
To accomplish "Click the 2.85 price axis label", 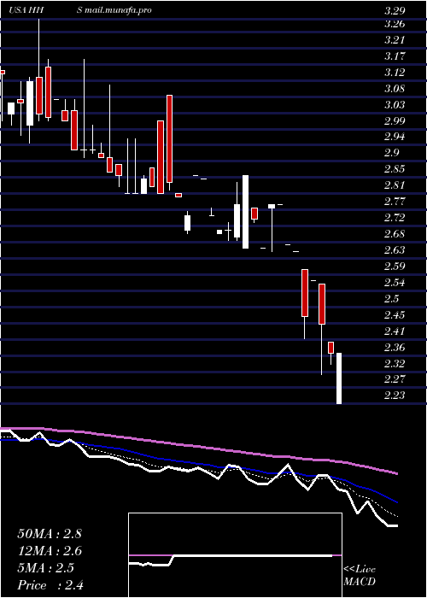I will (395, 170).
